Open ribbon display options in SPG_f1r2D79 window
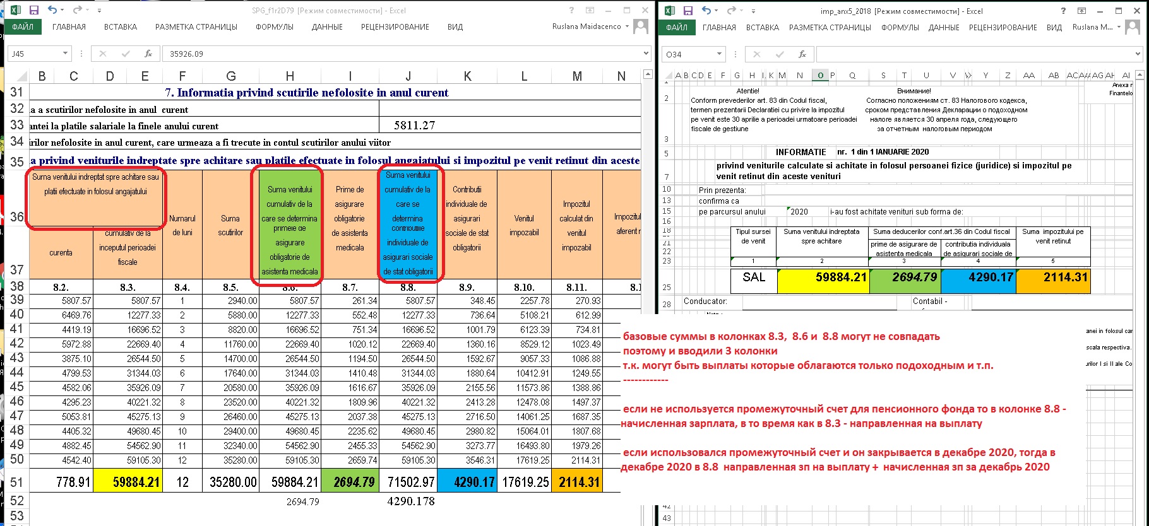The height and width of the screenshot is (526, 1149). click(x=590, y=10)
